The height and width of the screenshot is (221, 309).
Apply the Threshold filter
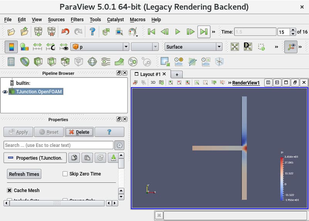click(65, 62)
